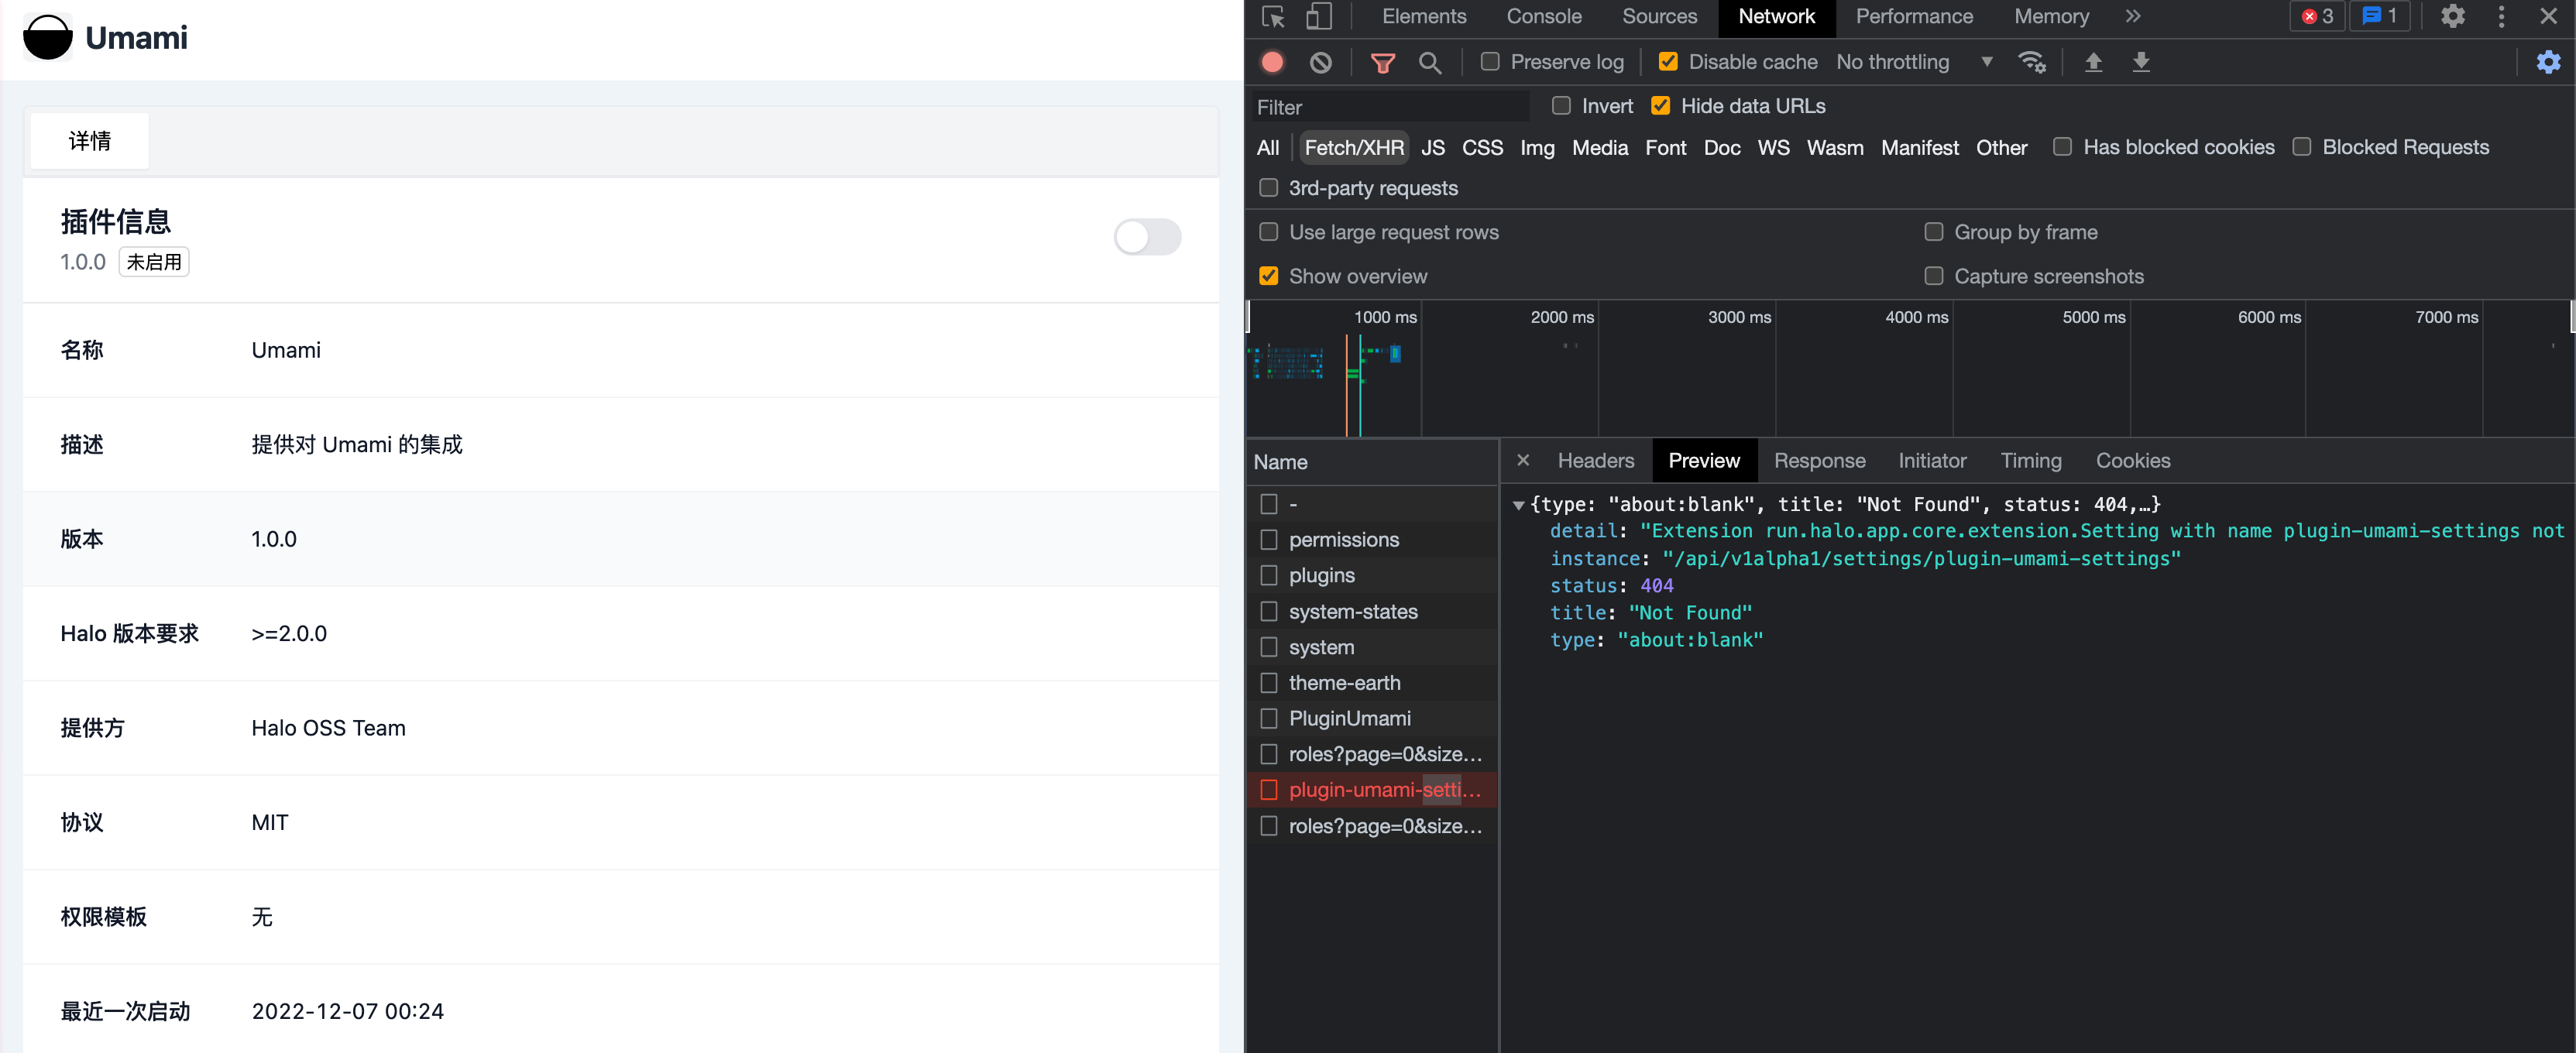
Task: Check the Invert filter box
Action: (x=1561, y=106)
